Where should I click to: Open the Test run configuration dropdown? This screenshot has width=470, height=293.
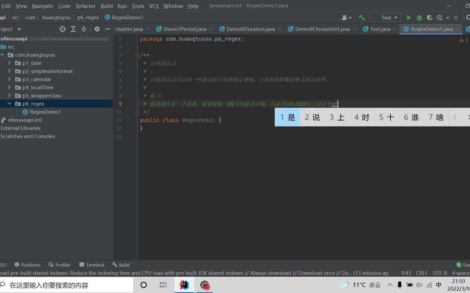(x=385, y=18)
